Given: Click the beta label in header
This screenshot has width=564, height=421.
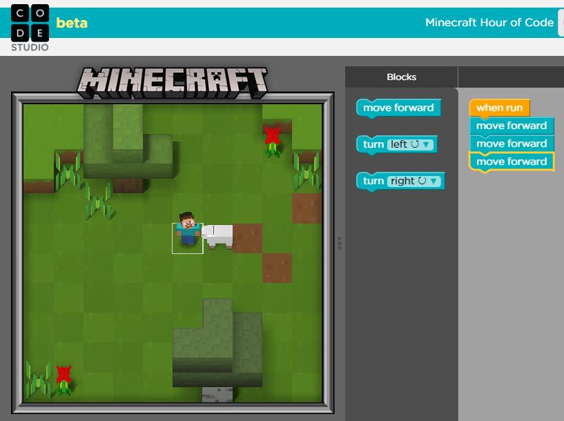Looking at the screenshot, I should coord(72,23).
